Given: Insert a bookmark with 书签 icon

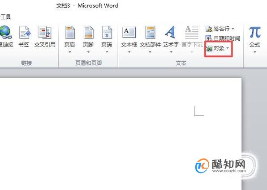Looking at the screenshot, I should click(x=25, y=32).
